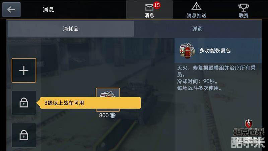Image resolution: width=268 pixels, height=151 pixels.
Task: Open 消息推送 warning triangle icon
Action: point(196,6)
